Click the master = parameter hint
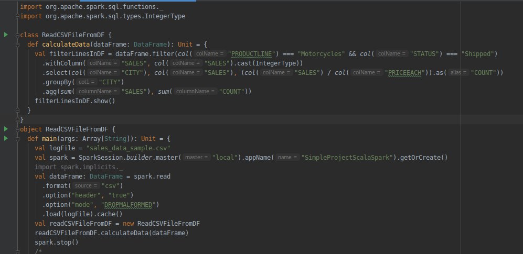The image size is (523, 254). tap(196, 158)
